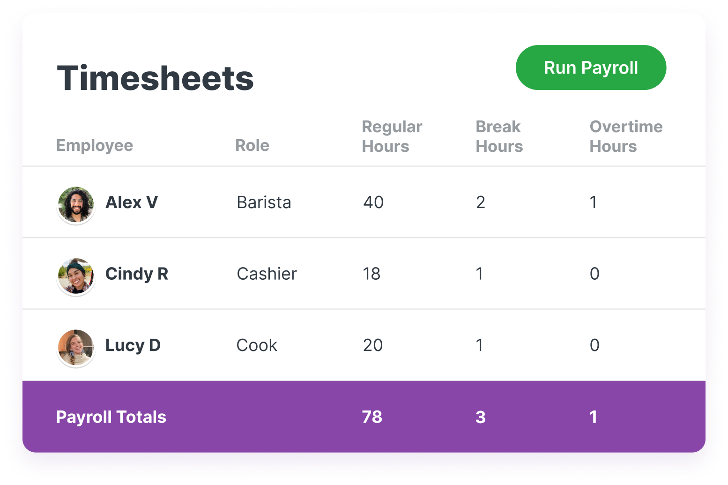Sort by the Role column header
The width and height of the screenshot is (728, 485).
pos(252,145)
